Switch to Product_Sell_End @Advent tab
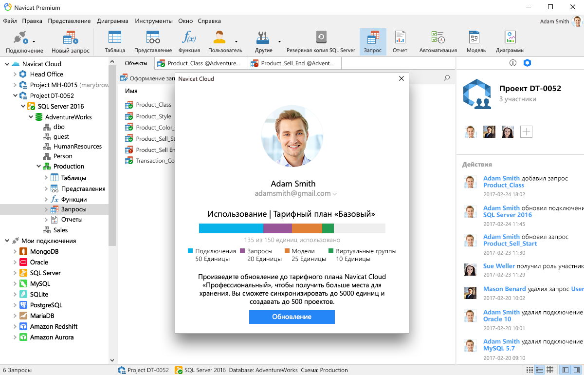This screenshot has height=375, width=584. pyautogui.click(x=294, y=63)
